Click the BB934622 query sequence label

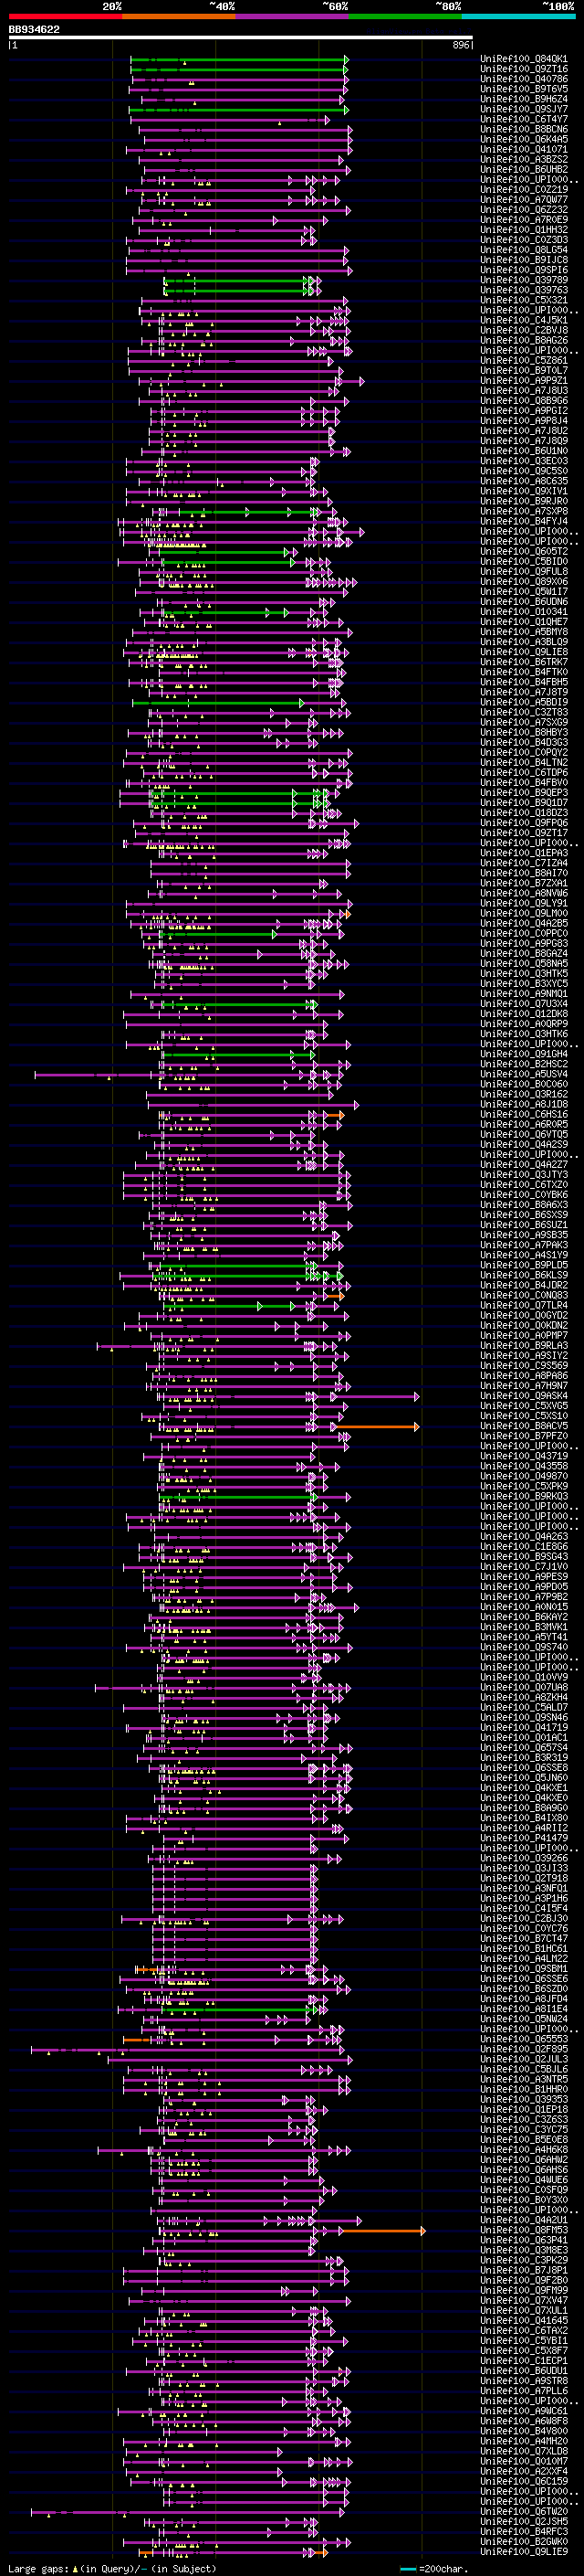[x=34, y=30]
